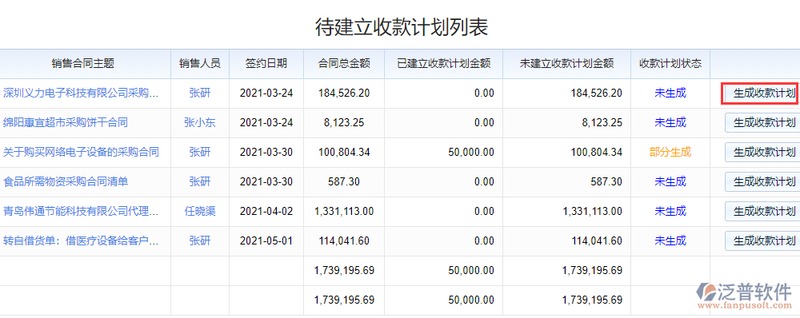Open contract 深圳义力电子科技有限公司采购

(x=81, y=93)
